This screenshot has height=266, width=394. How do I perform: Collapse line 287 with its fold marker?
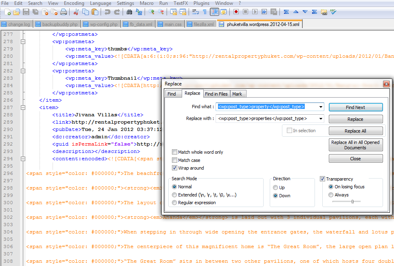coord(23,107)
